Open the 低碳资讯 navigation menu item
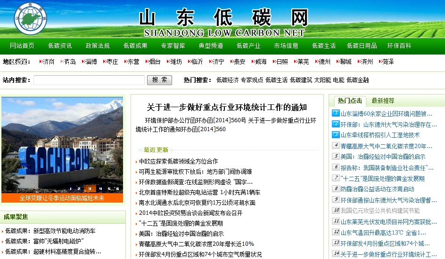Screen dimensions: 445x259 [x=60, y=46]
